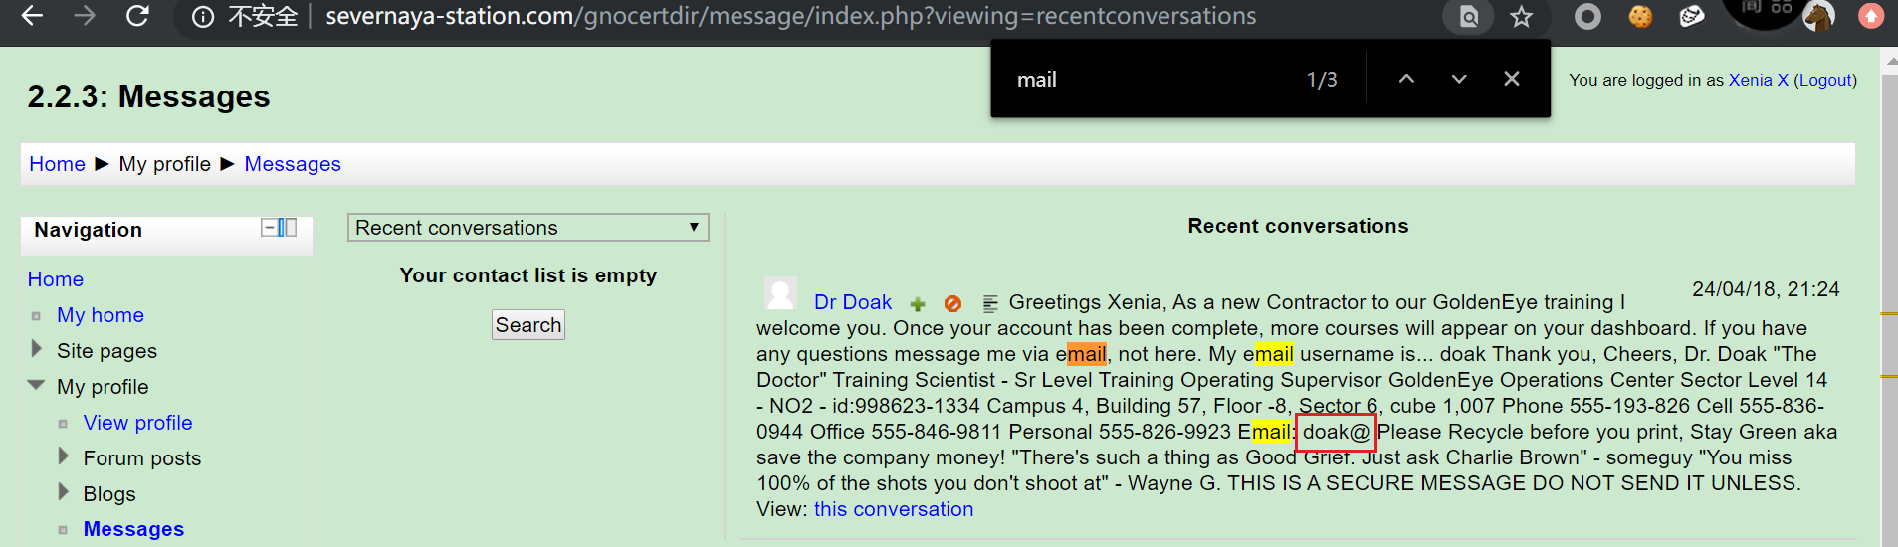The height and width of the screenshot is (547, 1898).
Task: Expand Site pages tree node
Action: point(37,349)
